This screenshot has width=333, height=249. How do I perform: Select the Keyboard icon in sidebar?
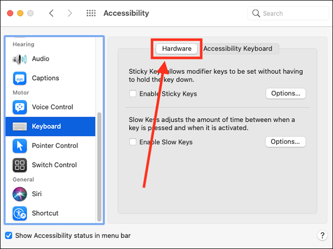coord(20,126)
